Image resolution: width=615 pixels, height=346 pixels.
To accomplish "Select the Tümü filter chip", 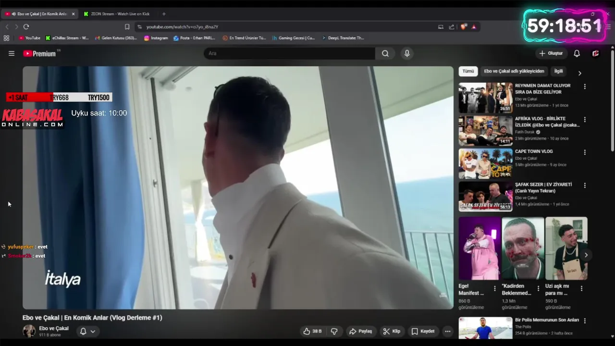I will click(x=468, y=71).
